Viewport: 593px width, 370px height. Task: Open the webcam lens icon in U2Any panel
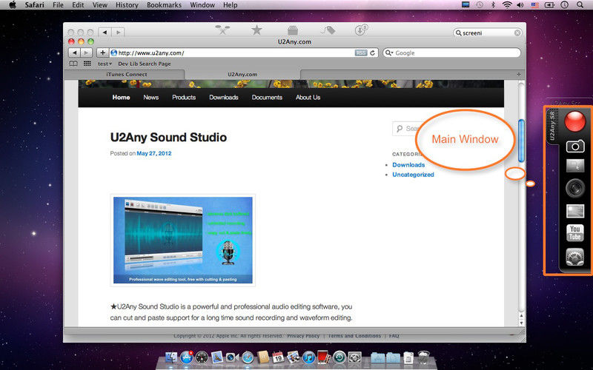(x=575, y=188)
